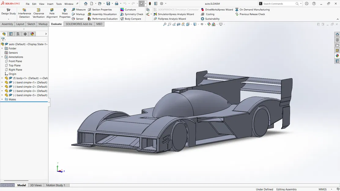Select the Interference Detection tool
This screenshot has height=191, width=340.
pos(24,12)
